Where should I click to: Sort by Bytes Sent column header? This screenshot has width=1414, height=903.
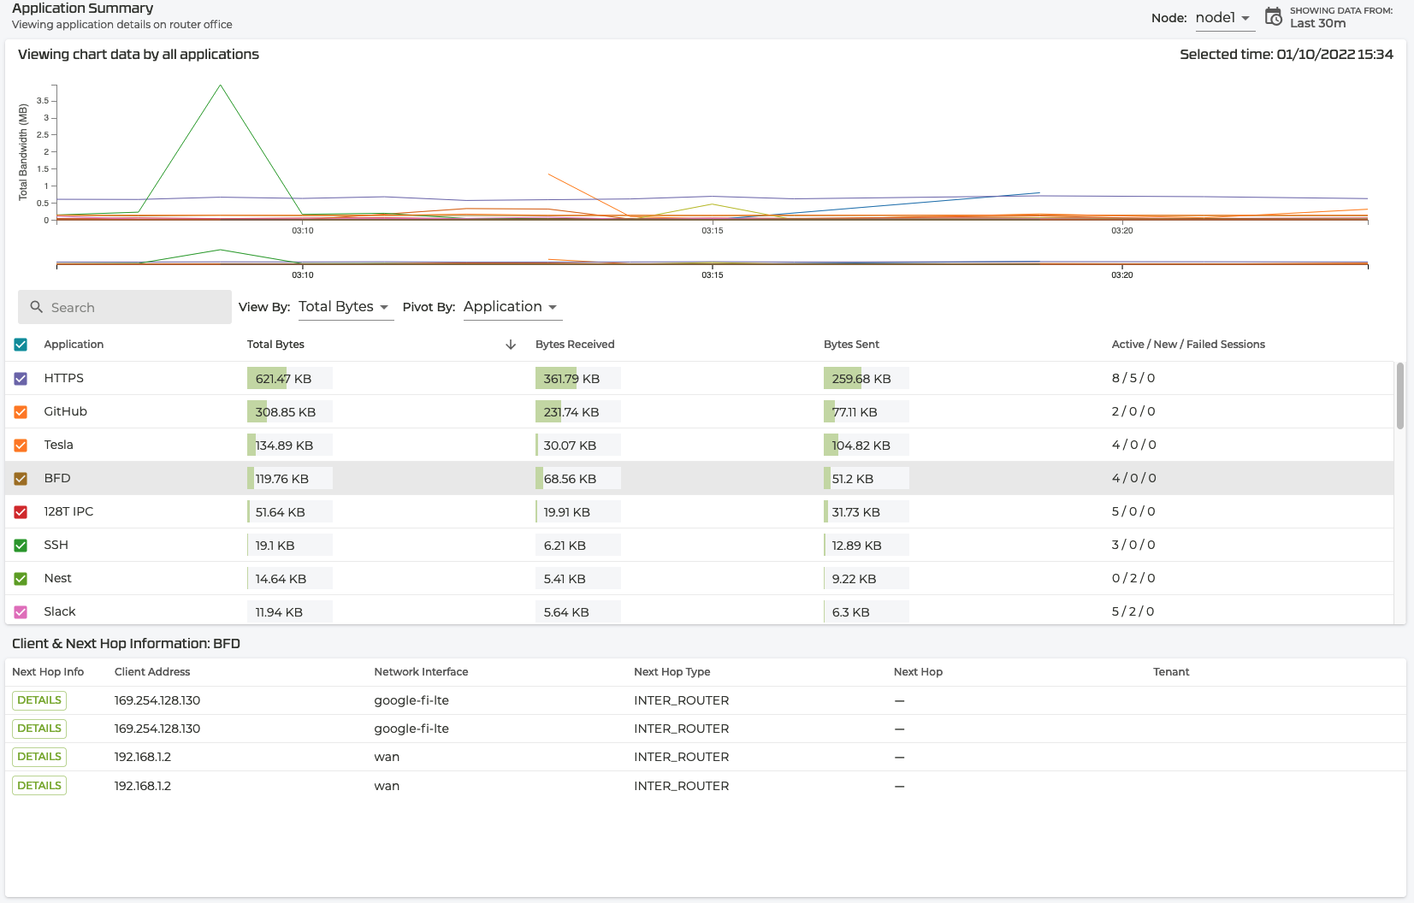click(851, 345)
